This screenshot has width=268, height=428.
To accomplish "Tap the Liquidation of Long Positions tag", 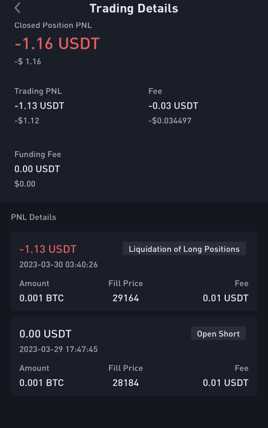I will pos(184,249).
